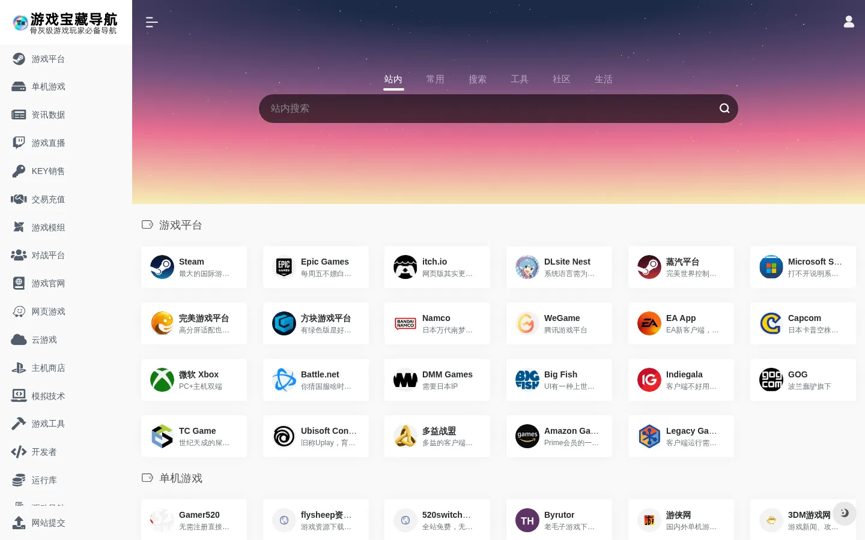Screen dimensions: 865x540
Task: Go to 游戏直播 in the sidebar
Action: coord(66,143)
